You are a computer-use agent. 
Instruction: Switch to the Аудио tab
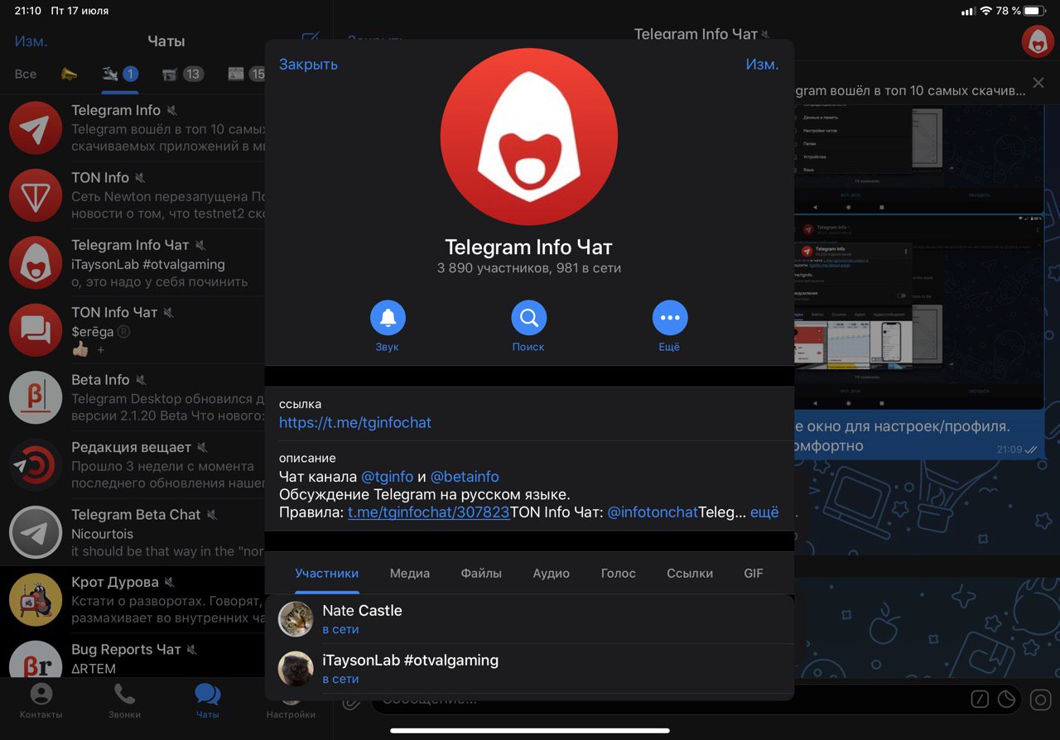pos(552,574)
